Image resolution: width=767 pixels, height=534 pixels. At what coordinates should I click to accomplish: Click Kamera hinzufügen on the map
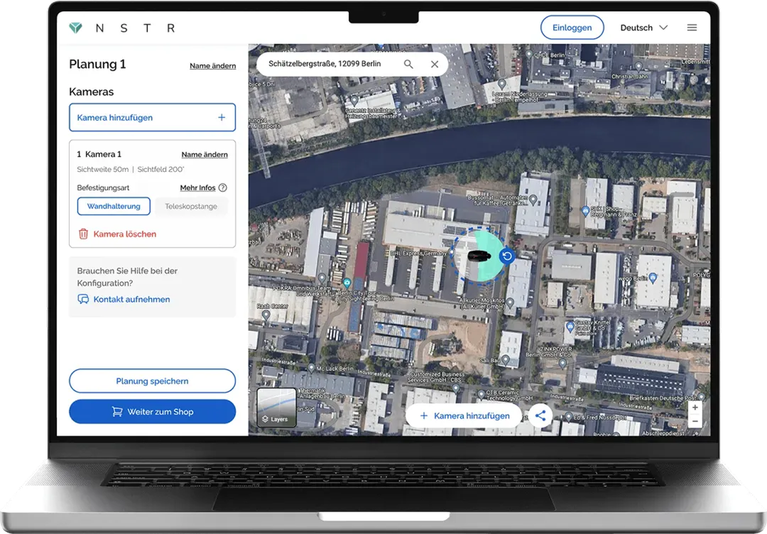click(464, 416)
